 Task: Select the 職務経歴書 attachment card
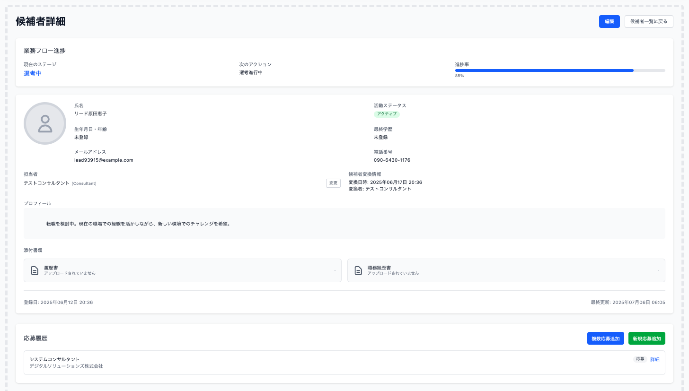click(x=506, y=270)
